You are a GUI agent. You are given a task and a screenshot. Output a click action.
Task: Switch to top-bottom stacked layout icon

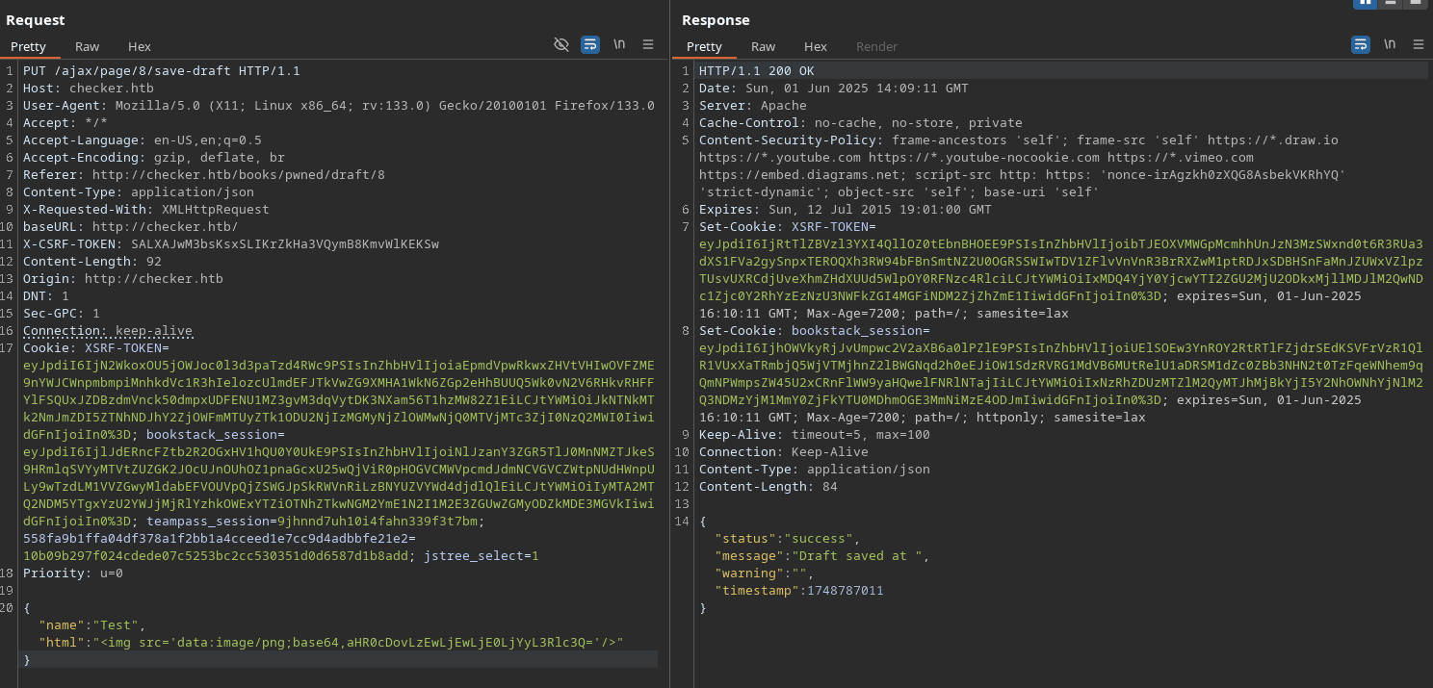coord(1390,3)
